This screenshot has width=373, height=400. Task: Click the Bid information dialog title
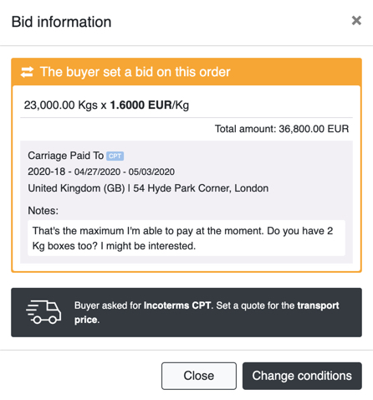(61, 22)
